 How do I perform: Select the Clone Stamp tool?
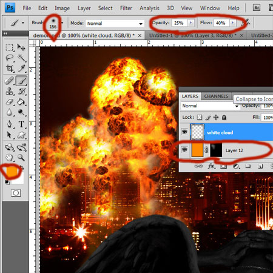9,92
